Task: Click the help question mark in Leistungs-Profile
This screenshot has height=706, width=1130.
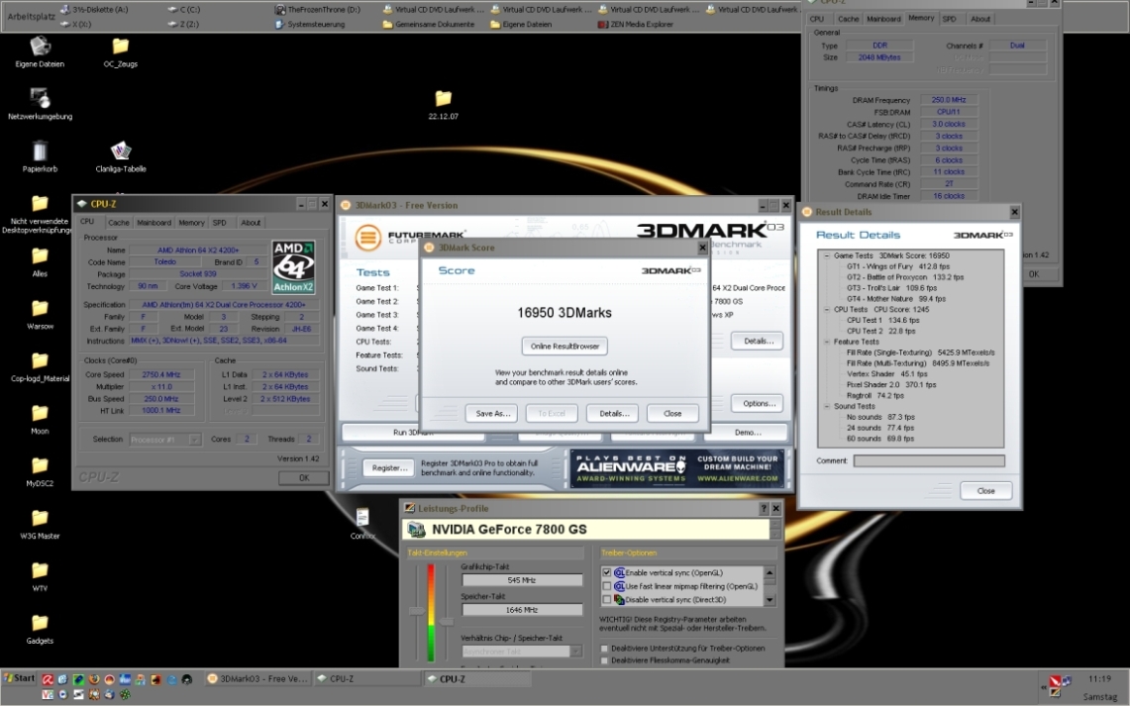Action: pyautogui.click(x=764, y=509)
